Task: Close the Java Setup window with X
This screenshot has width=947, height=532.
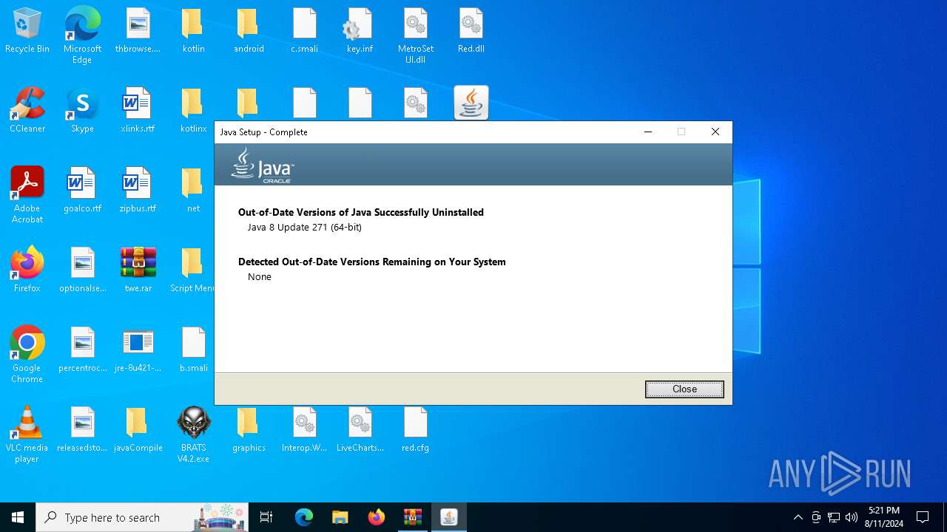Action: [715, 132]
